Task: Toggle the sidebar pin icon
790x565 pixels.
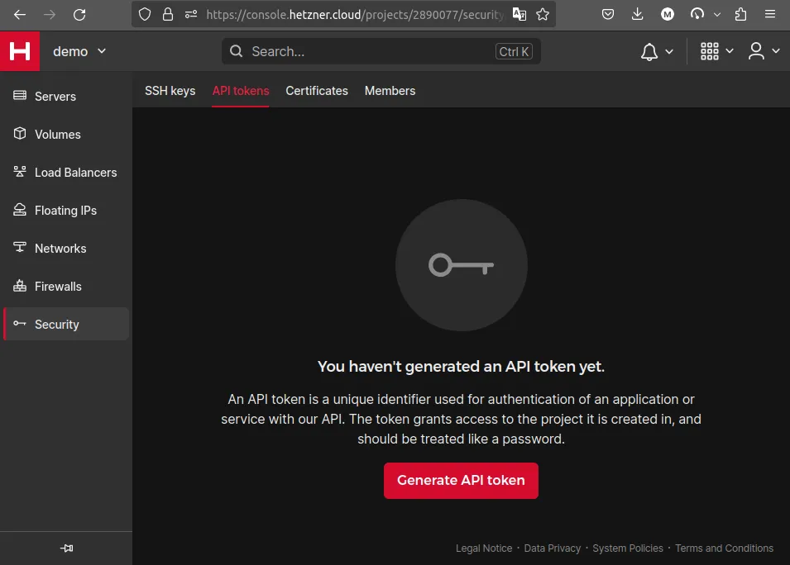Action: point(67,548)
